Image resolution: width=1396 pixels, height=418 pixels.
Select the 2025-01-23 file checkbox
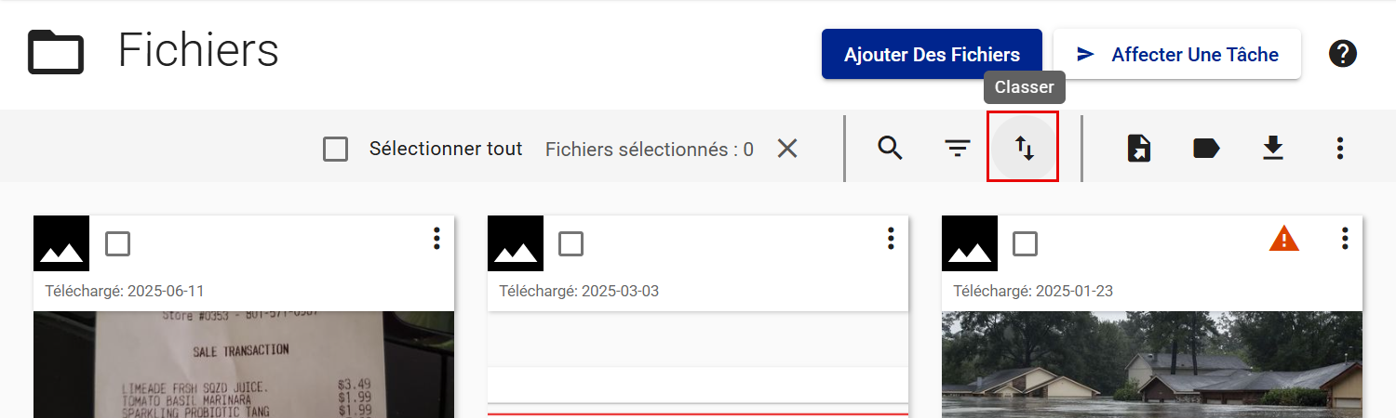[x=1025, y=243]
